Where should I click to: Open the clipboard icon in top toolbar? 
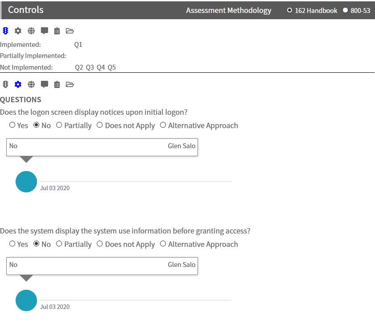(57, 31)
